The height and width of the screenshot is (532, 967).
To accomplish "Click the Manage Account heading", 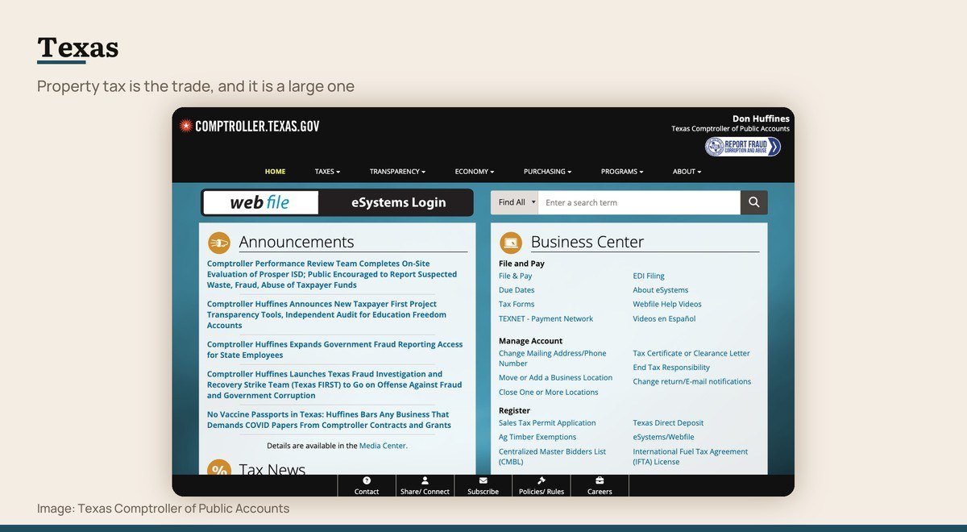I will 530,341.
